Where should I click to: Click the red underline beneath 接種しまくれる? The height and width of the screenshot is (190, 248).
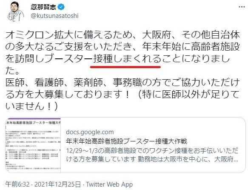point(125,67)
